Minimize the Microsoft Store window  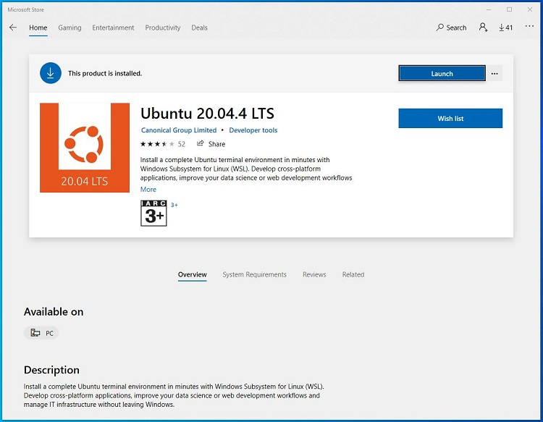click(x=489, y=9)
